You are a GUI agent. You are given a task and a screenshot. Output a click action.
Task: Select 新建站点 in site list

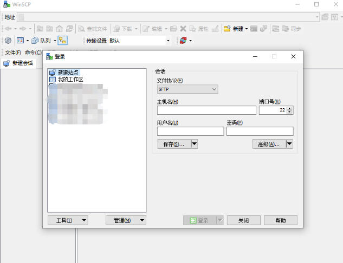coord(68,73)
